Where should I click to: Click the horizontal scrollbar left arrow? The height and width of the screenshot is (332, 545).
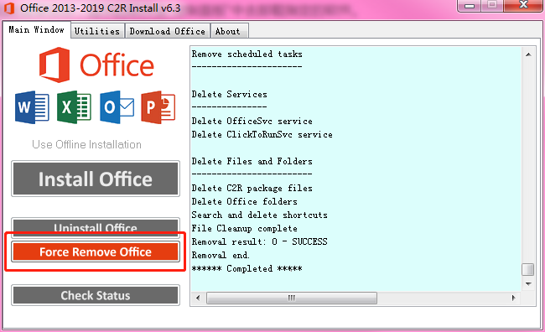point(198,298)
